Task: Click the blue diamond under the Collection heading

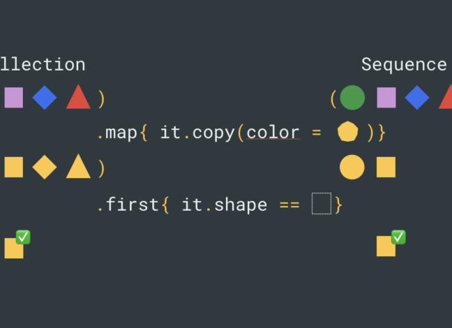Action: point(45,98)
